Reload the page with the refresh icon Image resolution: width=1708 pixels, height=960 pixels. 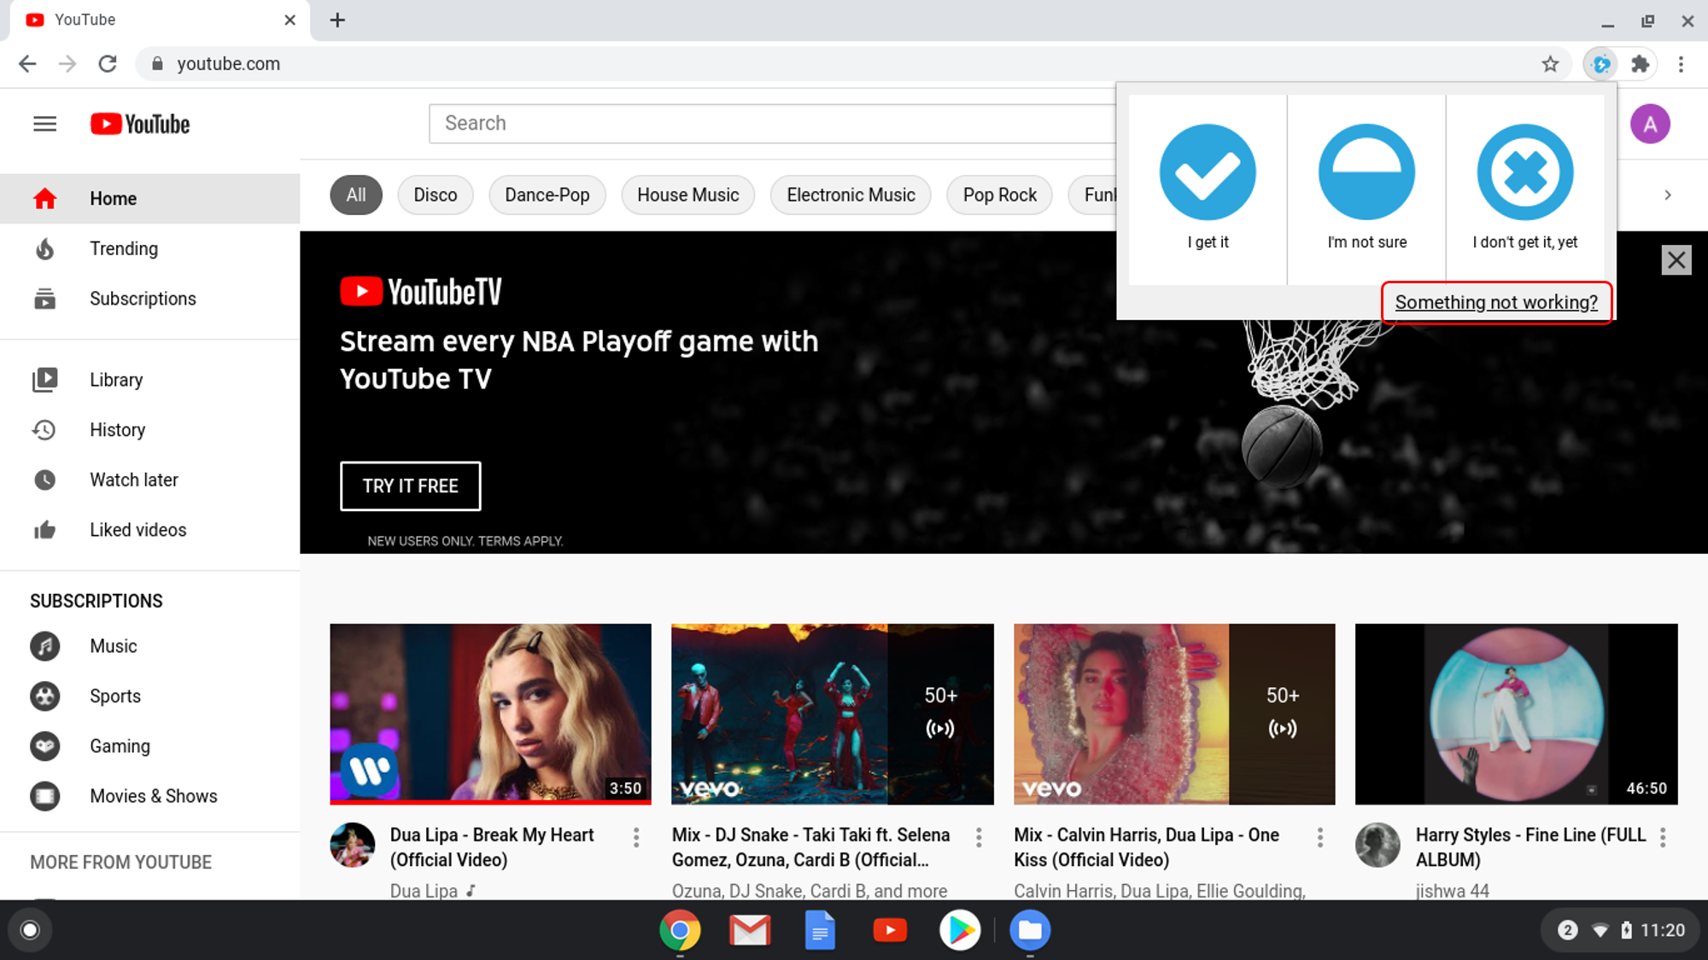pyautogui.click(x=108, y=64)
